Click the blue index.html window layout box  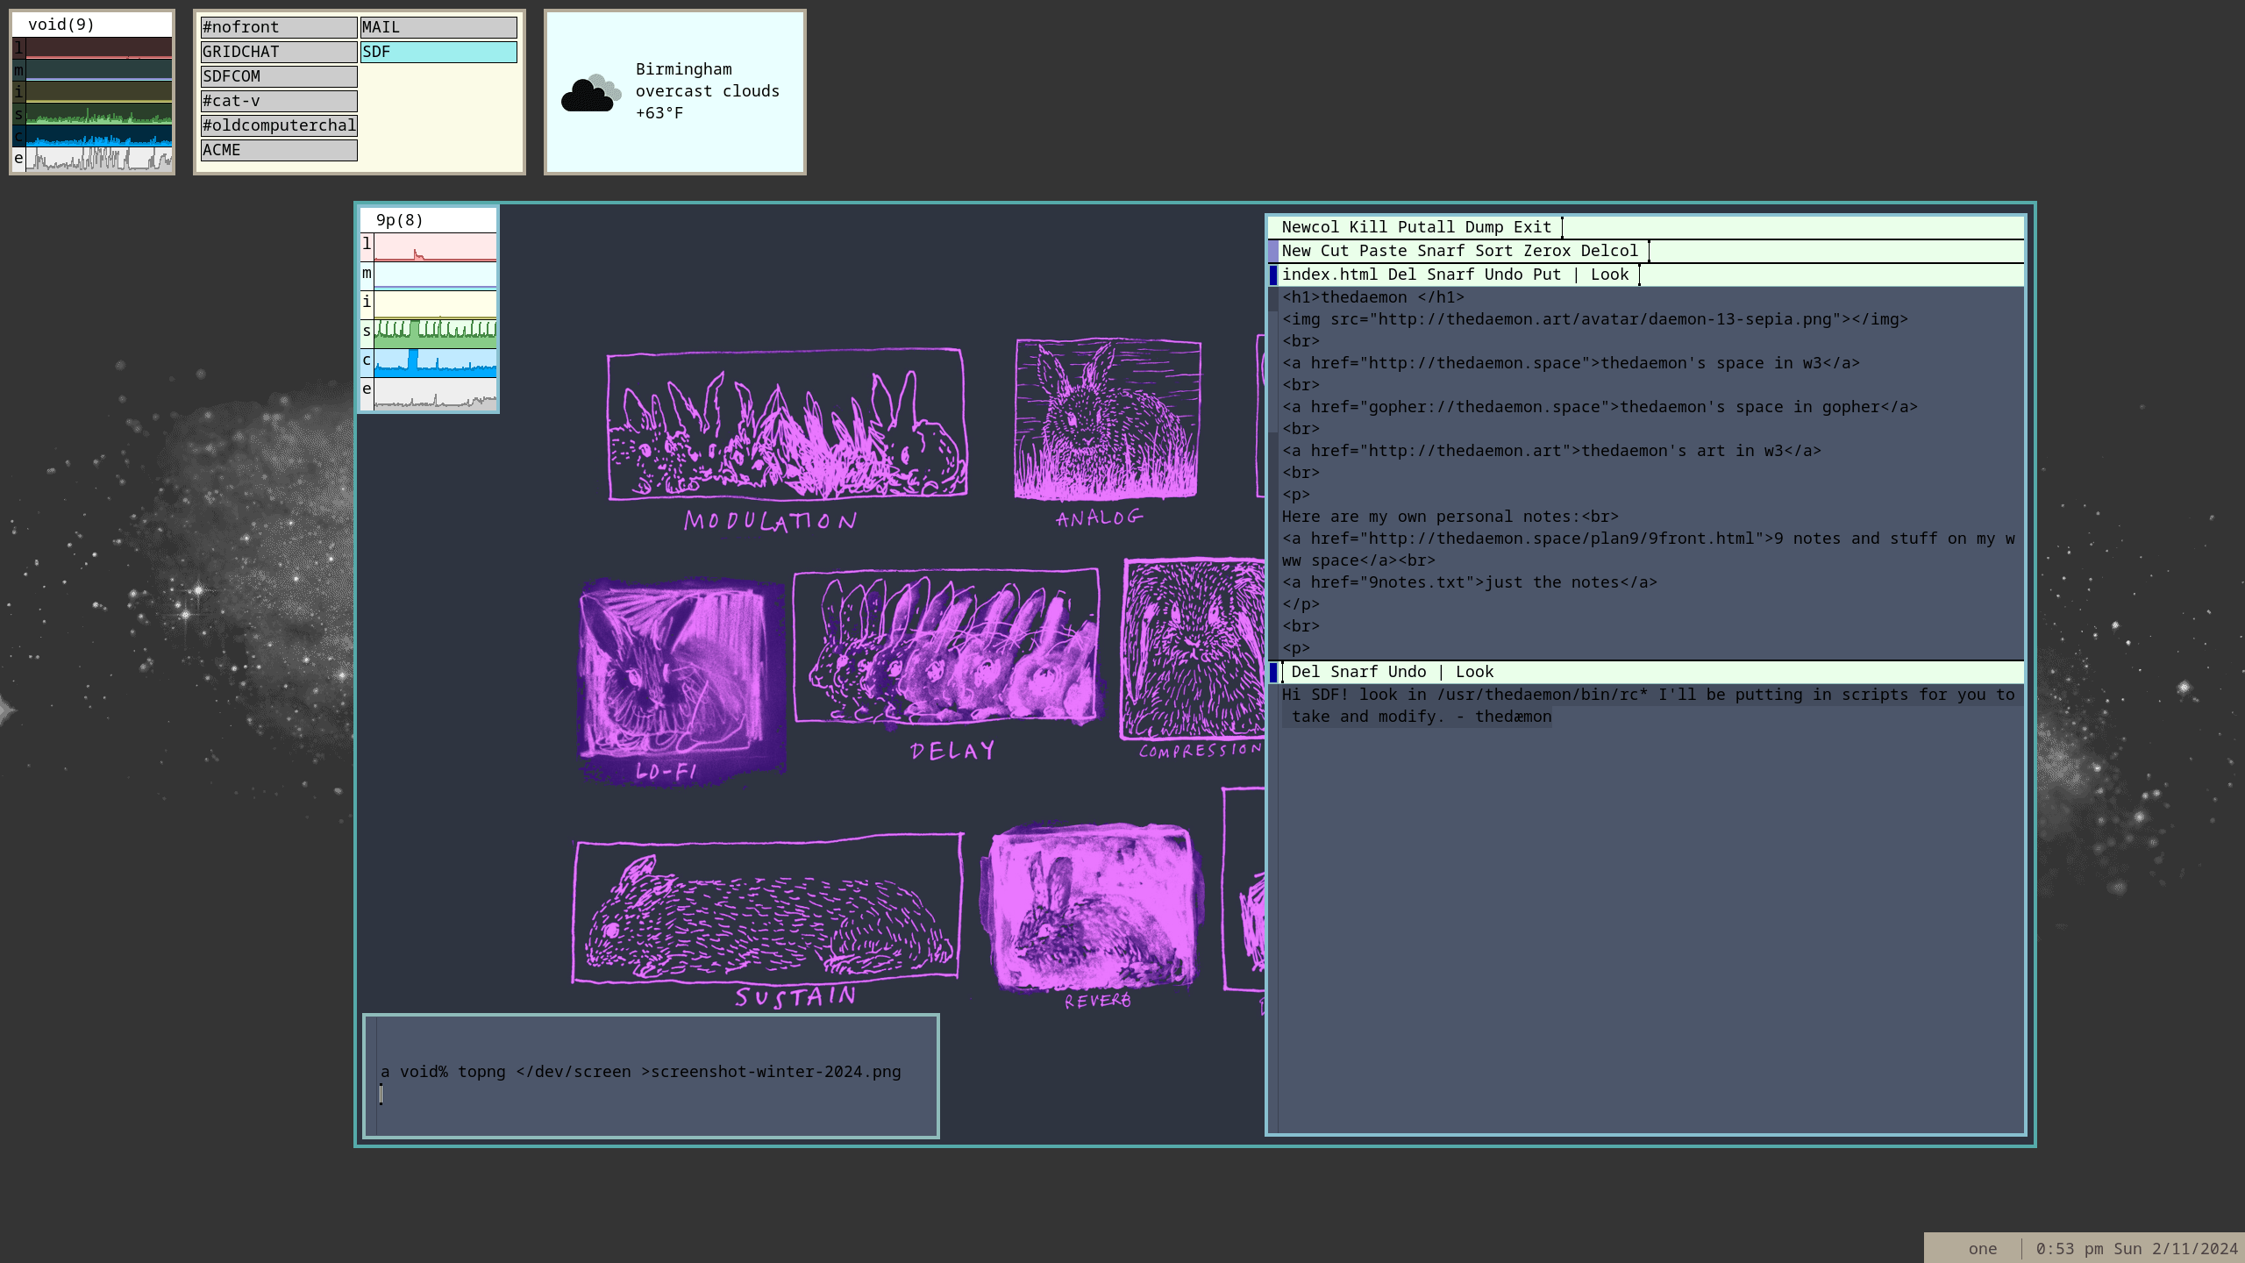(x=1273, y=275)
